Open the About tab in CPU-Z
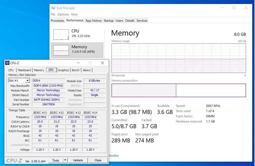255x166 pixels. click(87, 70)
